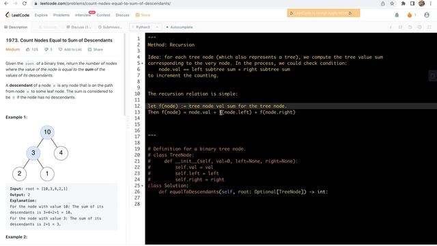This screenshot has height=246, width=437.
Task: Click code line 'Method: Recursion'
Action: click(171, 45)
